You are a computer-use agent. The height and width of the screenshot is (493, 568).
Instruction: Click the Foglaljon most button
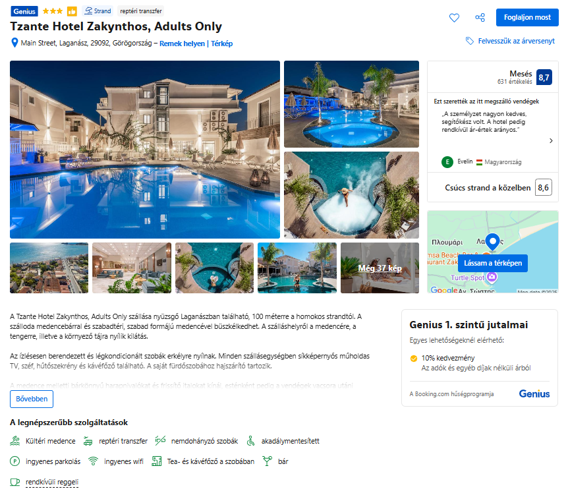point(527,17)
